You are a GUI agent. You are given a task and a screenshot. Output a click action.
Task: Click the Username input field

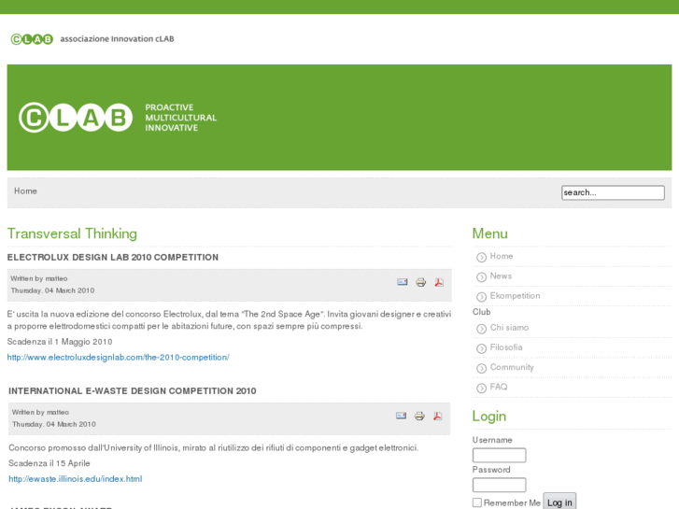[500, 455]
